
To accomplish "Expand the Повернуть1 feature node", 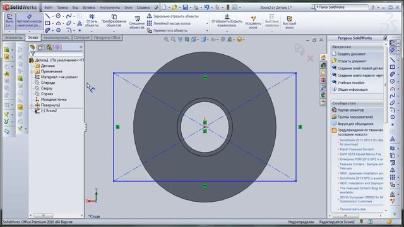I will (x=32, y=105).
